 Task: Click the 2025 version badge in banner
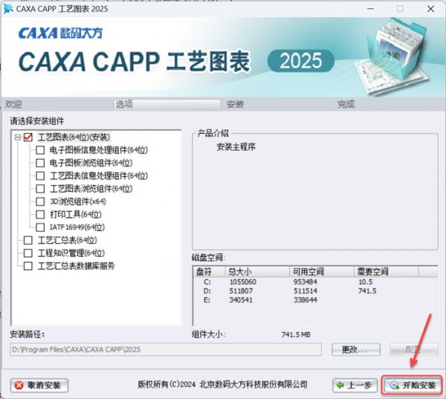[x=301, y=61]
